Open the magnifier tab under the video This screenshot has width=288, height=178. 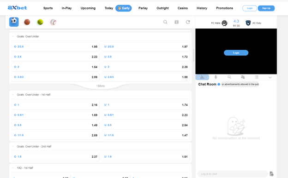pyautogui.click(x=229, y=77)
